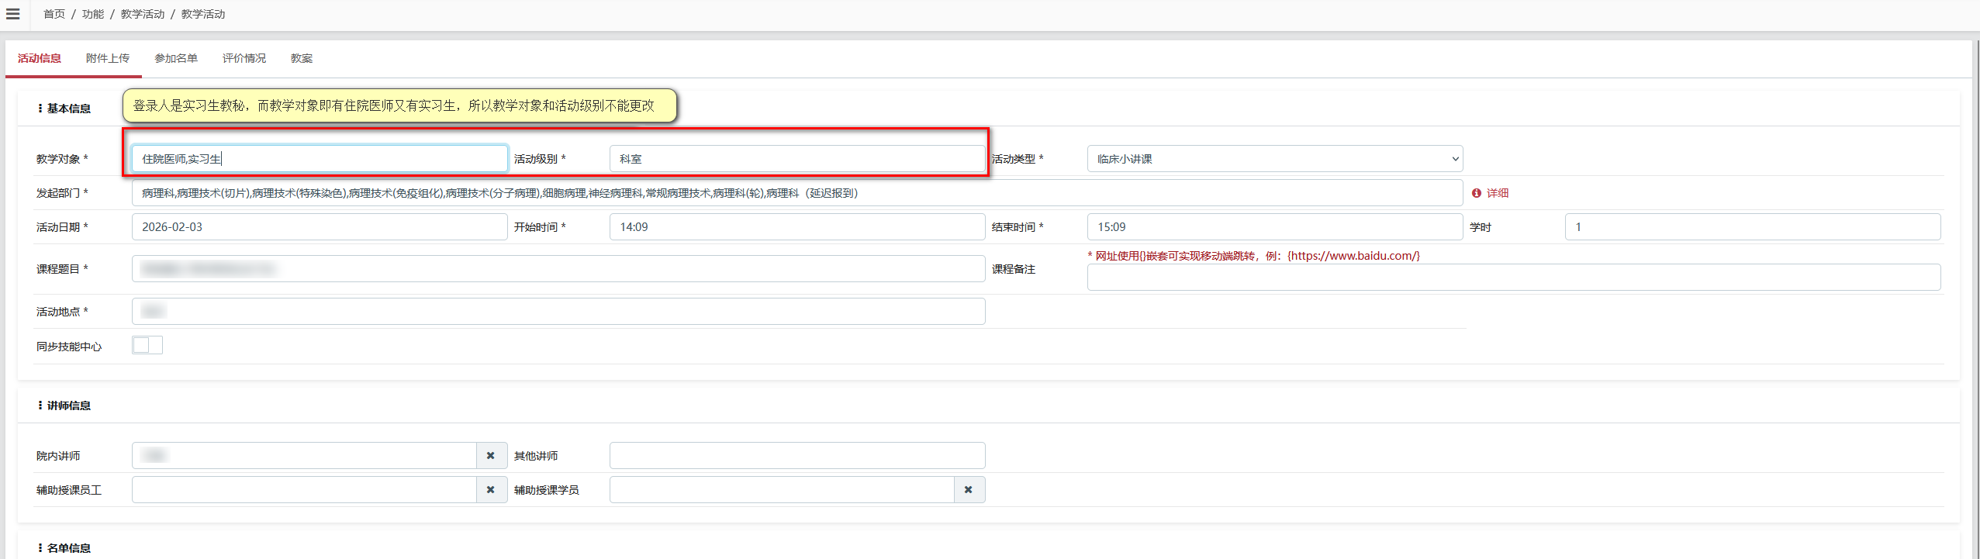Click the 辅助授课学员 input field
Image resolution: width=1980 pixels, height=559 pixels.
pyautogui.click(x=782, y=490)
